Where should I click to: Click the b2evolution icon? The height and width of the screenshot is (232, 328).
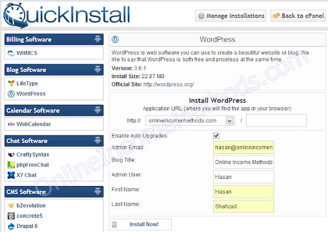click(11, 205)
